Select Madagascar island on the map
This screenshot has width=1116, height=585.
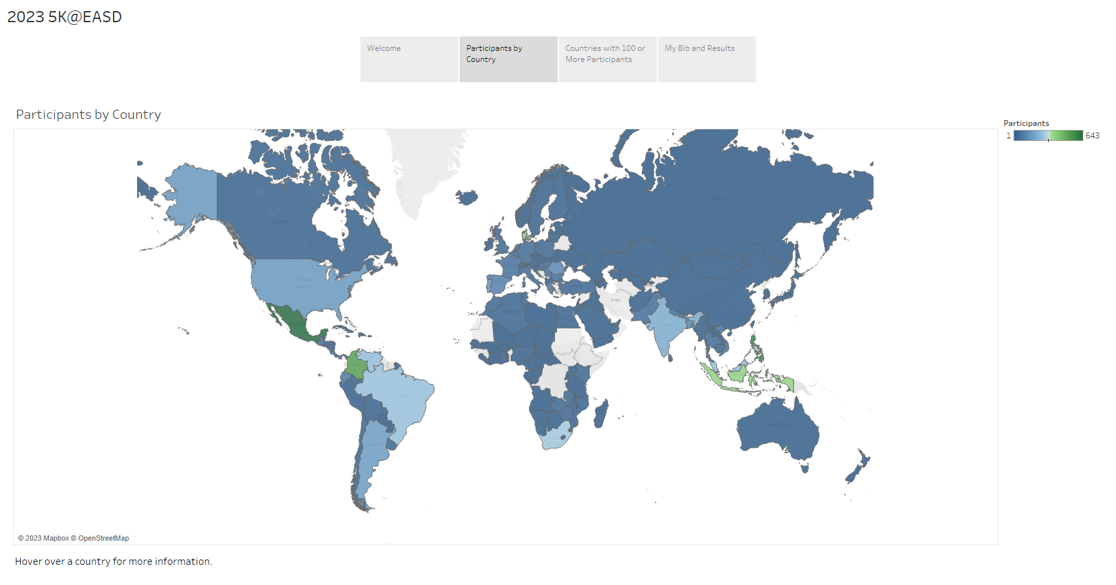601,414
